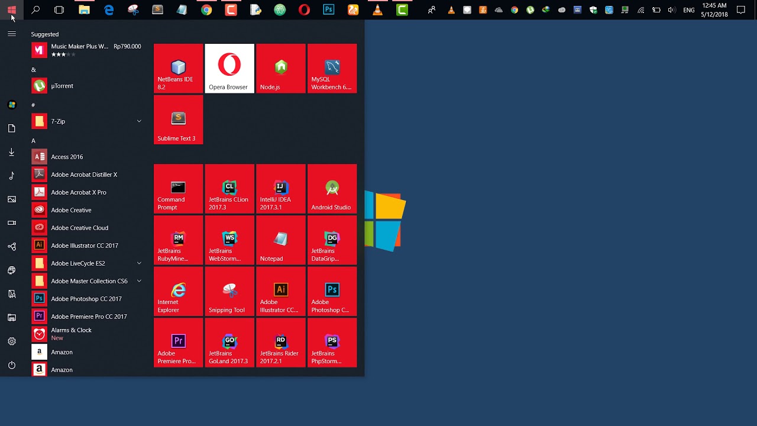Launch the Opera Browser tile

229,68
